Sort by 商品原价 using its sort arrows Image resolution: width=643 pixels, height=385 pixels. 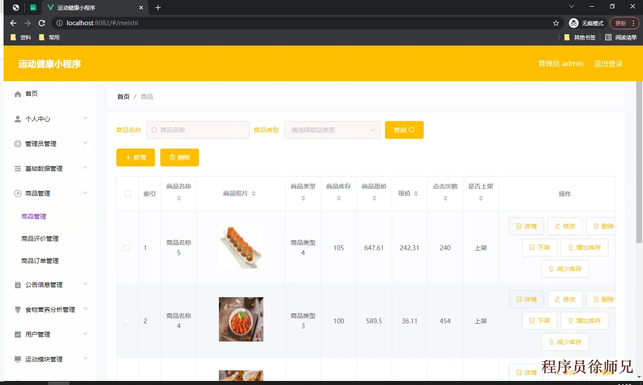[374, 198]
